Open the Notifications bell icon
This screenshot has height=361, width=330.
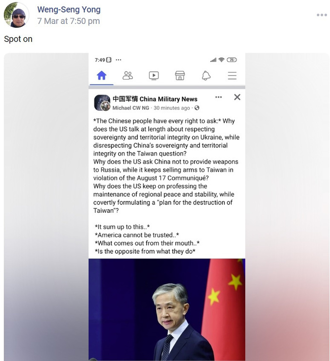(206, 76)
